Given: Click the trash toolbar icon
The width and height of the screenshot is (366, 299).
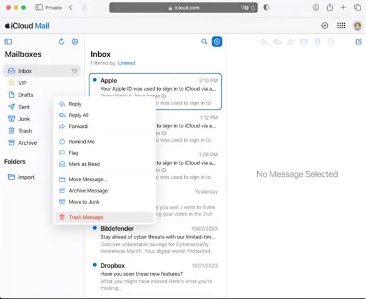Looking at the screenshot, I should (x=317, y=42).
